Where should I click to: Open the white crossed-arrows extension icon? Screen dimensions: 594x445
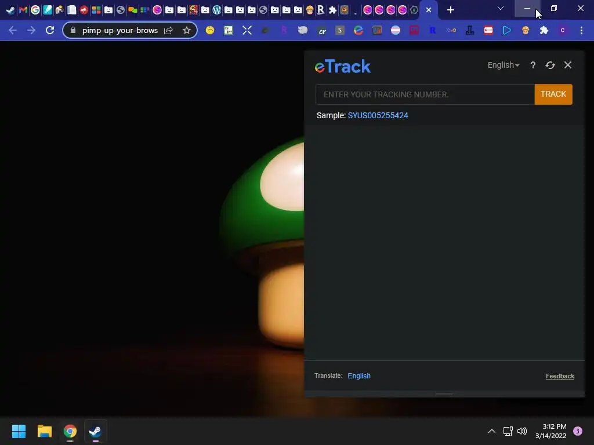pyautogui.click(x=247, y=30)
